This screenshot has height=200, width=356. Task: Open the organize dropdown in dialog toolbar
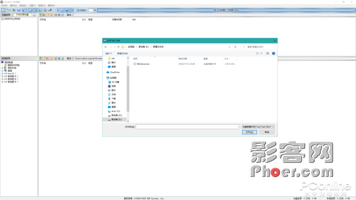(108, 53)
